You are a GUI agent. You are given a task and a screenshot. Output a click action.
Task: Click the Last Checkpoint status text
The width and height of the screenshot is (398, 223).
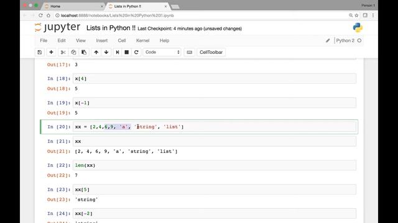point(189,28)
